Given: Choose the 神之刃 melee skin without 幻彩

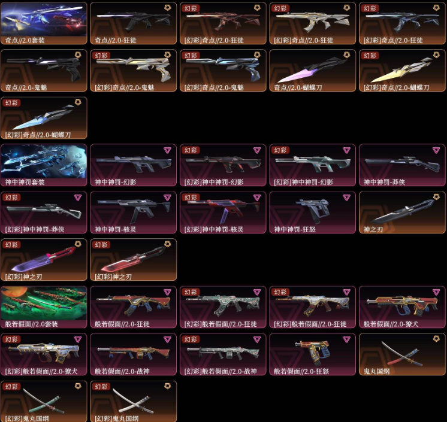Looking at the screenshot, I should click(x=402, y=212).
